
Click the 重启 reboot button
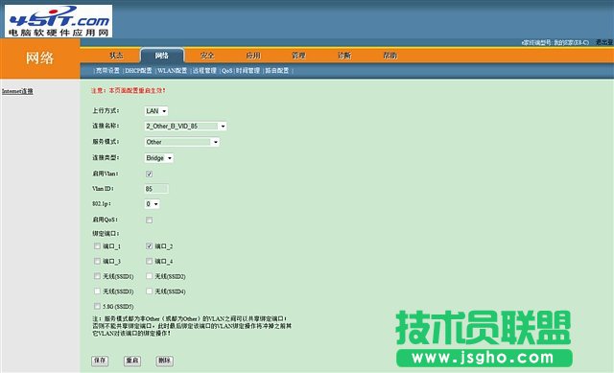(x=132, y=361)
